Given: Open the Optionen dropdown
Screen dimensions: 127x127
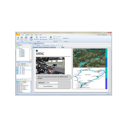Looking at the screenshot, I should click(x=53, y=45).
